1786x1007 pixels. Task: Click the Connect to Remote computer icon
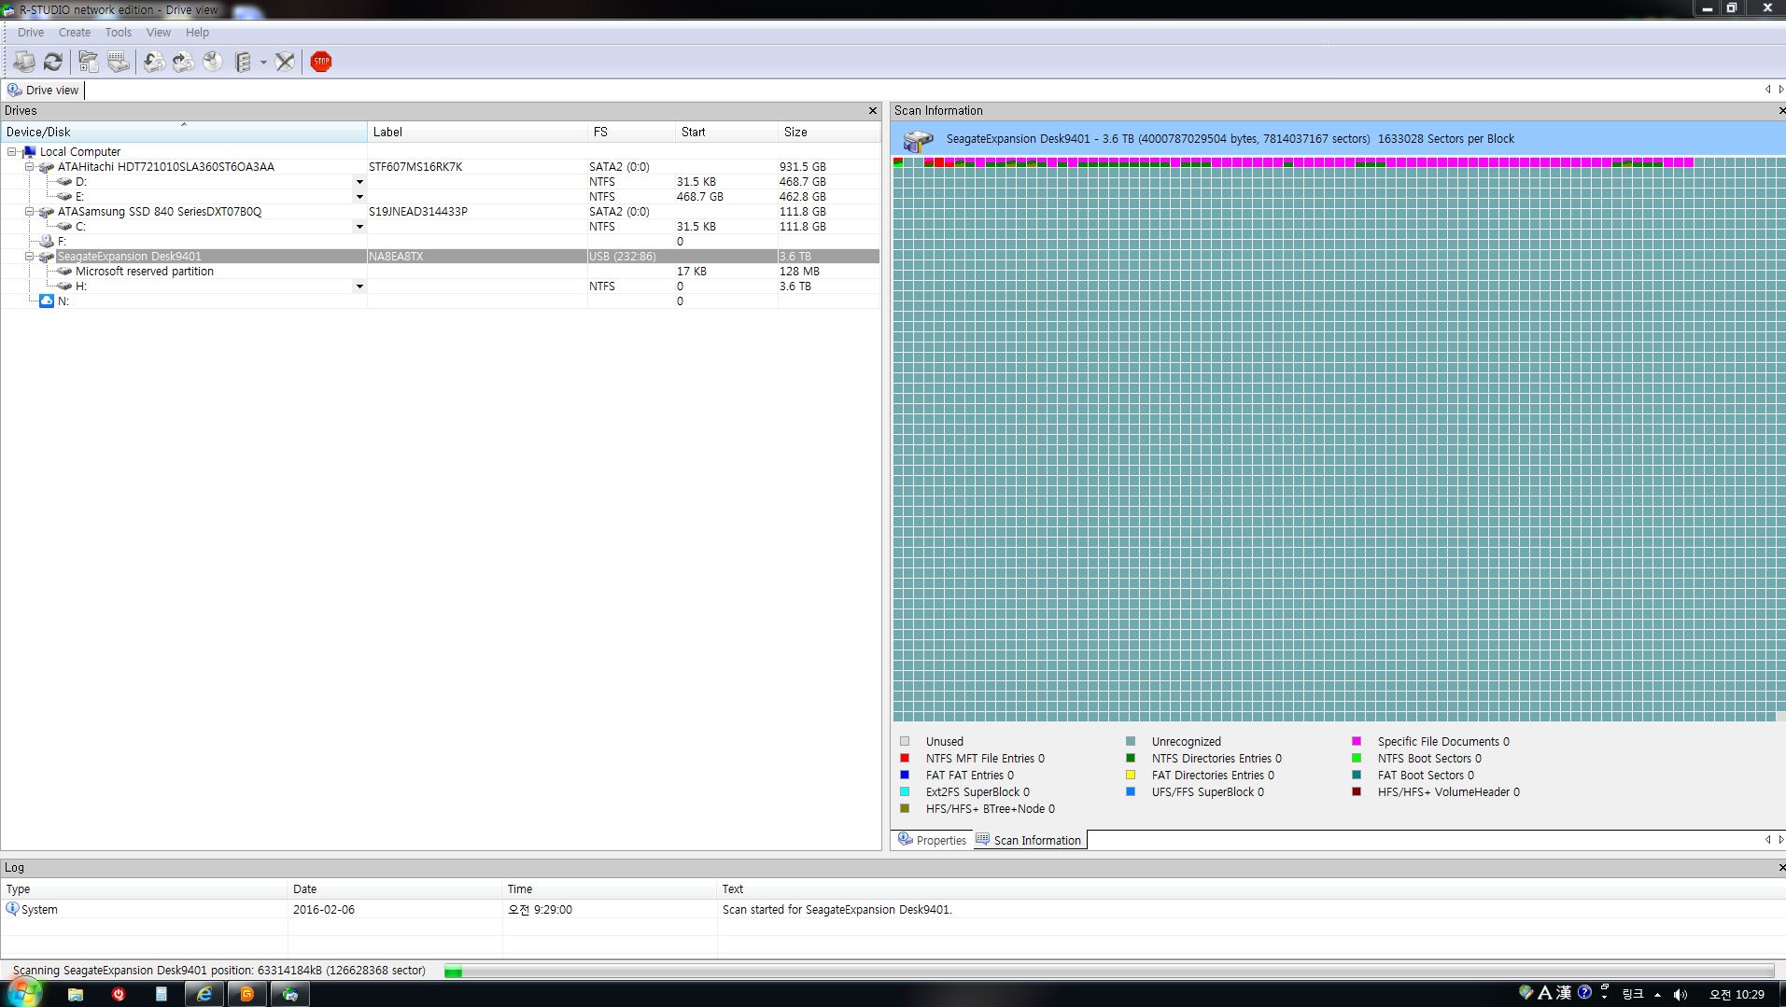coord(24,62)
